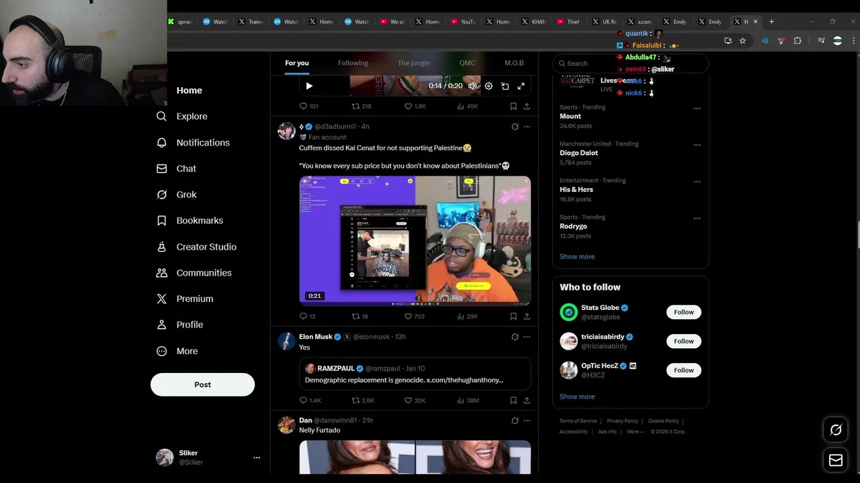
Task: Open top video settings gear
Action: click(x=488, y=86)
